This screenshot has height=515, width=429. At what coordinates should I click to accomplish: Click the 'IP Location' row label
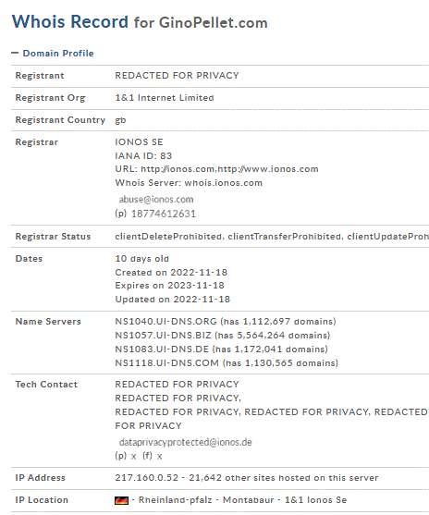[x=42, y=500]
